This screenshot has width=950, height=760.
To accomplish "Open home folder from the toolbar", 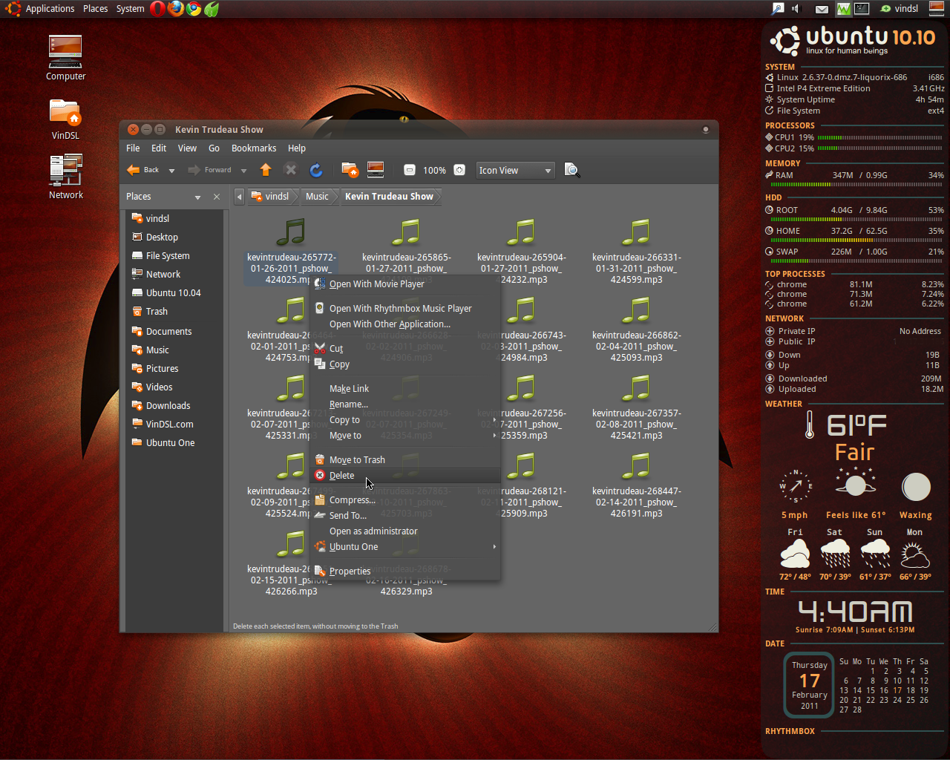I will click(349, 170).
